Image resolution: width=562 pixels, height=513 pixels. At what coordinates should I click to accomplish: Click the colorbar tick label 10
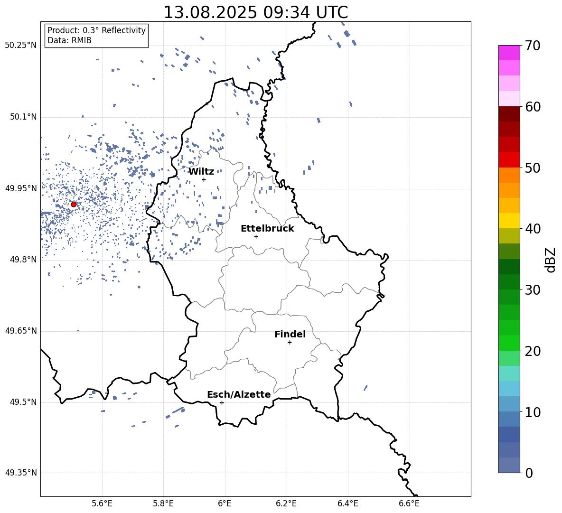(533, 412)
